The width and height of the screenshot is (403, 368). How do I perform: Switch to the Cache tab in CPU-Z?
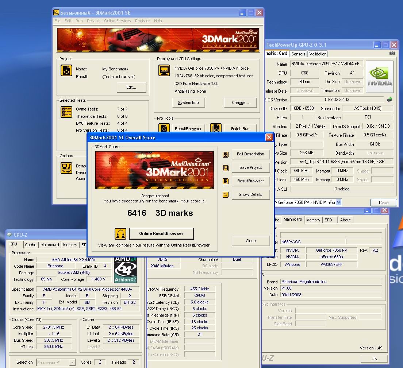(x=31, y=245)
